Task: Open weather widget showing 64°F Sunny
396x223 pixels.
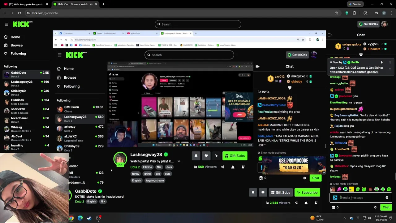Action: [x=316, y=218]
